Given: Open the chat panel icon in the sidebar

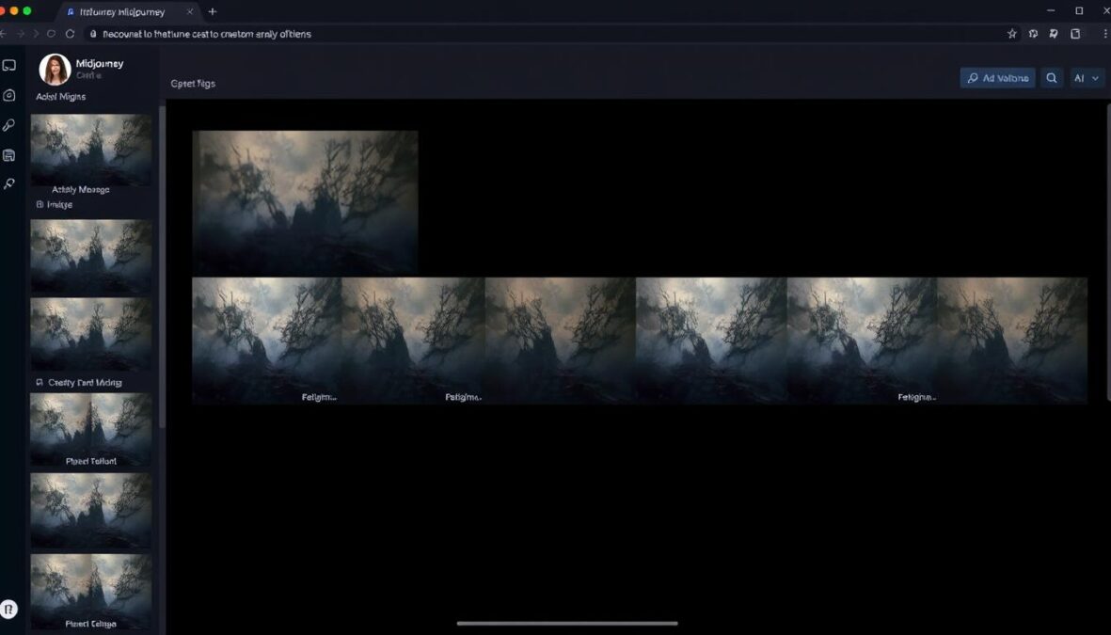Looking at the screenshot, I should tap(9, 65).
